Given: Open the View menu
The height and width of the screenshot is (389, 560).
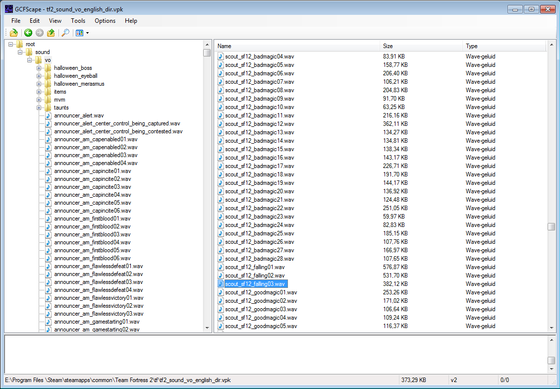Looking at the screenshot, I should click(55, 21).
